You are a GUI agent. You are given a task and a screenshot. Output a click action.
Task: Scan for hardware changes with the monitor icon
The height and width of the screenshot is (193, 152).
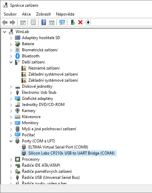pyautogui.click(x=62, y=22)
